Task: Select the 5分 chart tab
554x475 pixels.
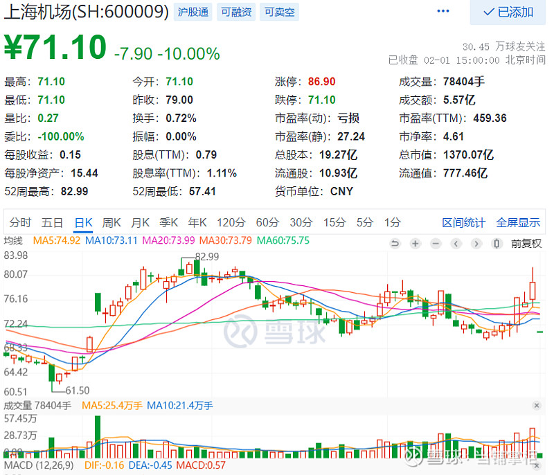Action: pos(365,222)
